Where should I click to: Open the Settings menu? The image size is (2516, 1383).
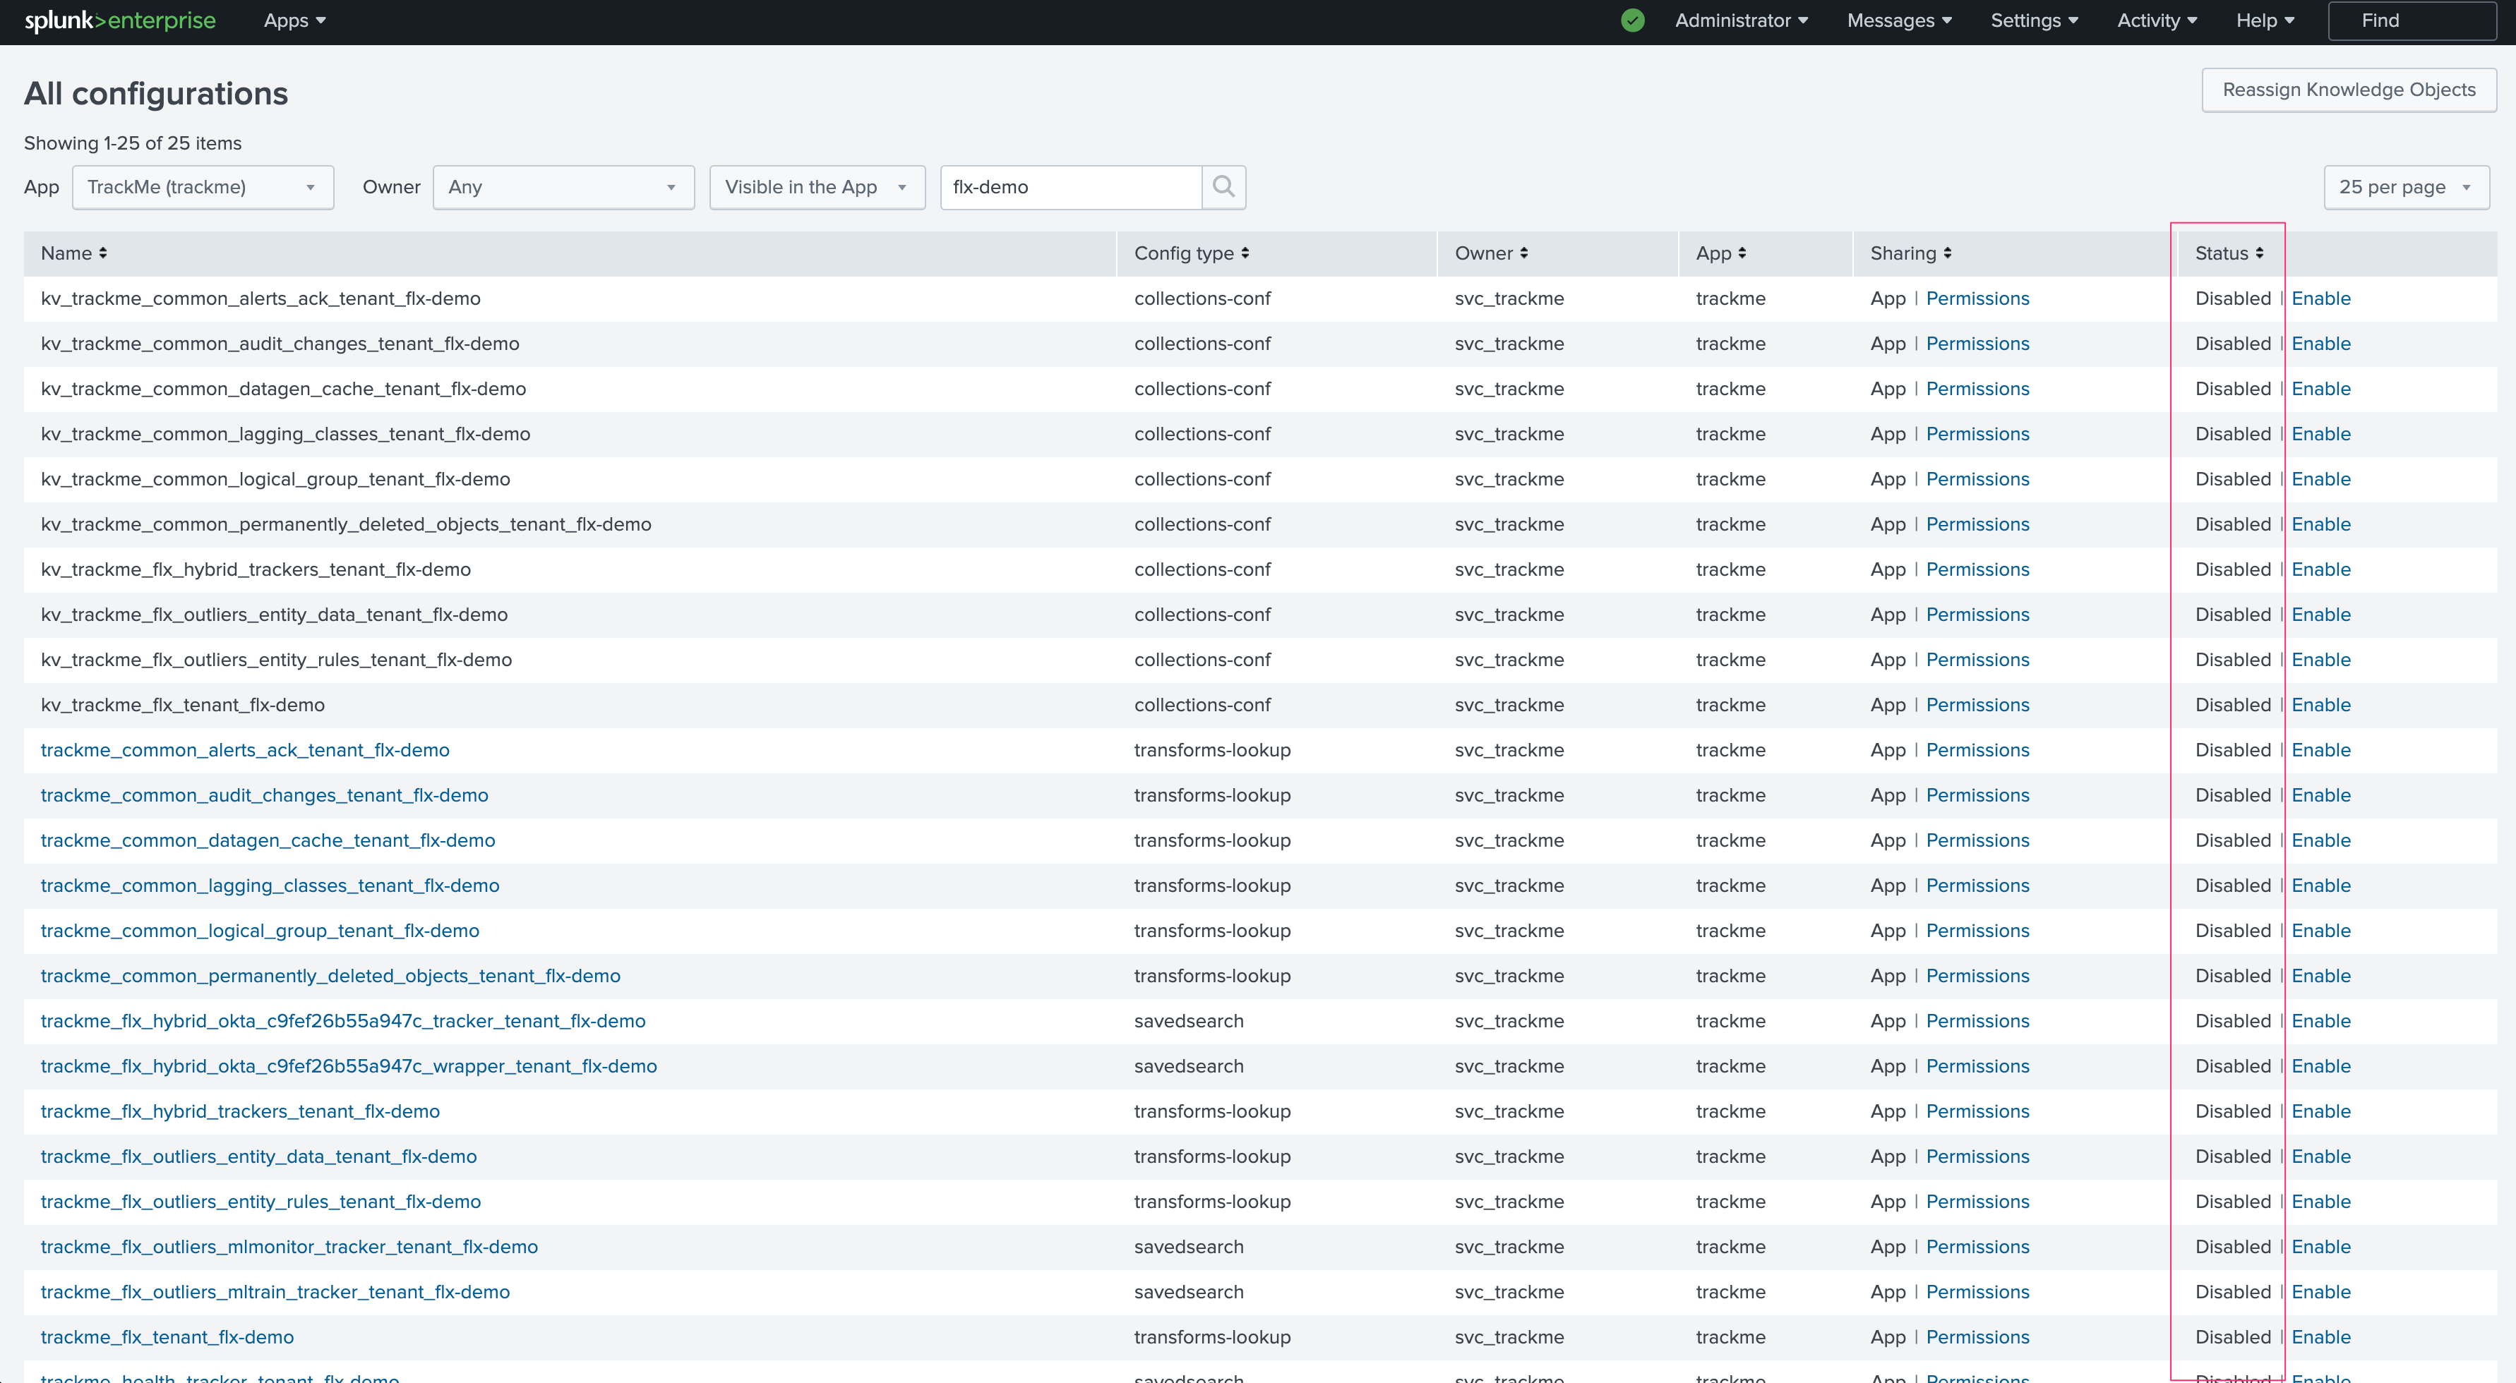pos(2034,20)
